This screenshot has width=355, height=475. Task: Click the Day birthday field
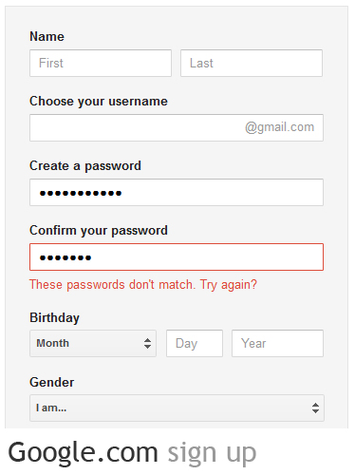pyautogui.click(x=195, y=343)
